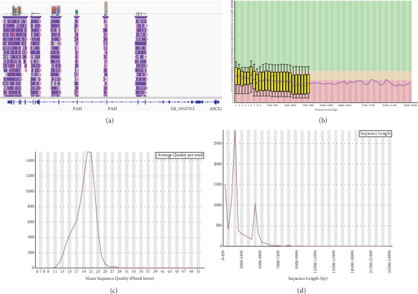Click the leftmost coverage histogram in alignment view
This screenshot has width=418, height=294.
[x=17, y=9]
